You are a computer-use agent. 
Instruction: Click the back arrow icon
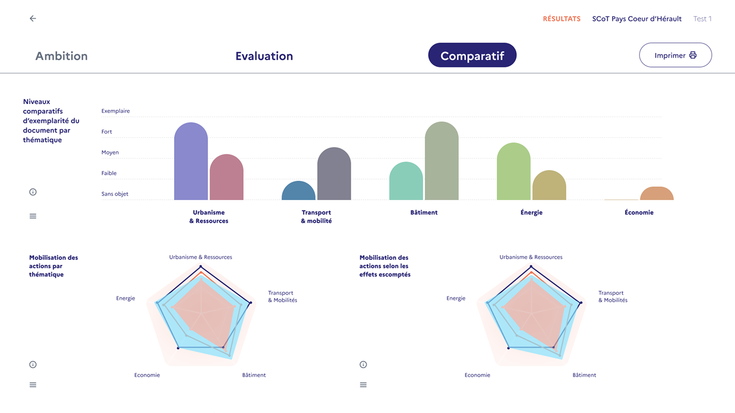33,18
